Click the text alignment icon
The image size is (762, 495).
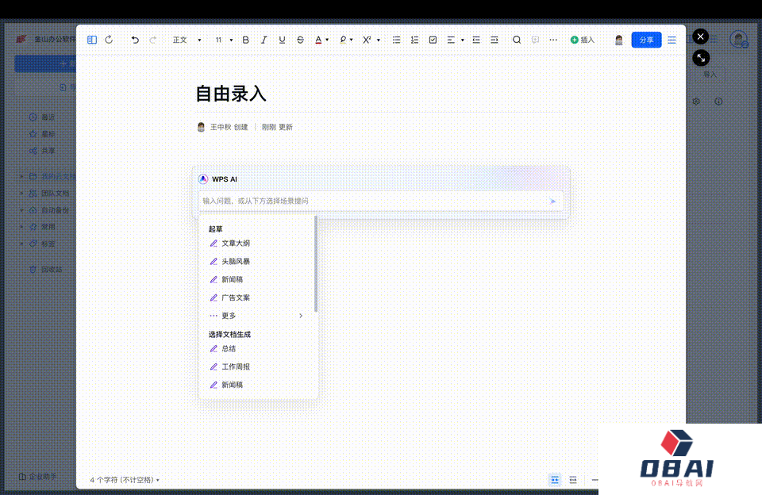point(451,40)
